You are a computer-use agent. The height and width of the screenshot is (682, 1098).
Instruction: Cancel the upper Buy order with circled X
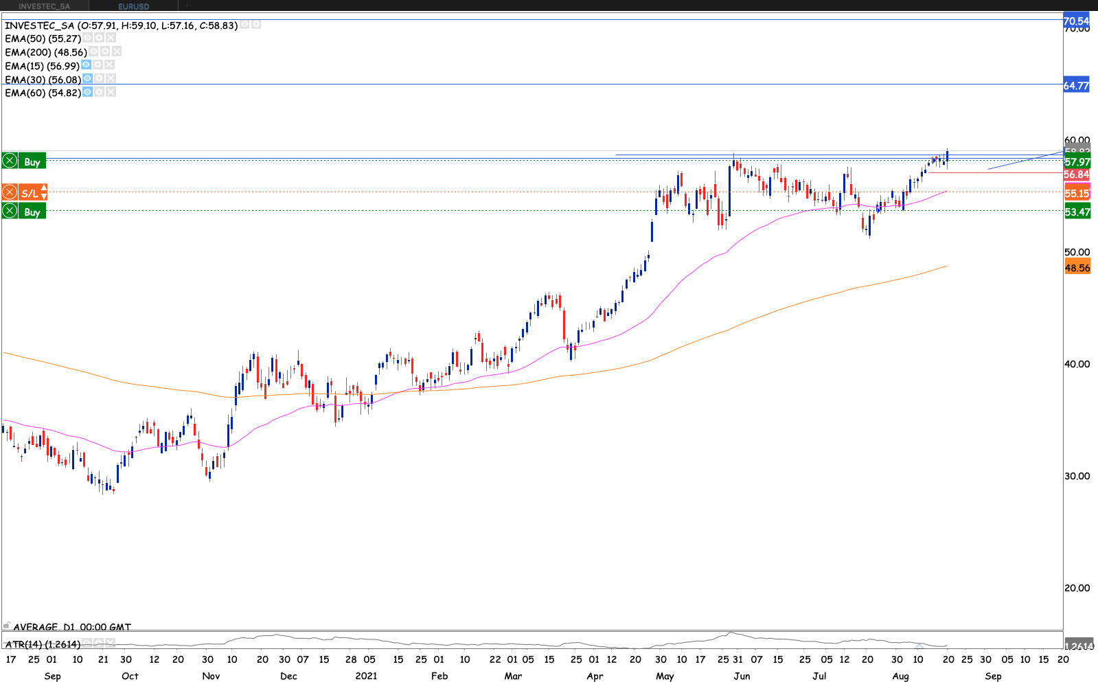pos(10,161)
